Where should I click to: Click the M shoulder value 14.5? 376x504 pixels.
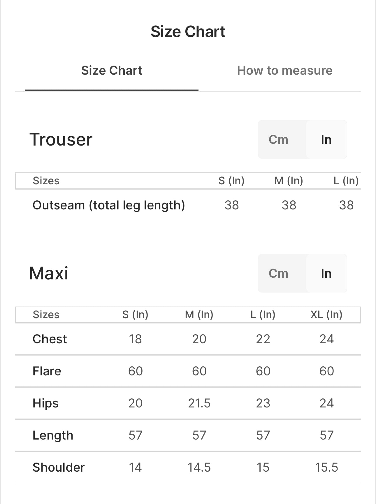coord(199,467)
